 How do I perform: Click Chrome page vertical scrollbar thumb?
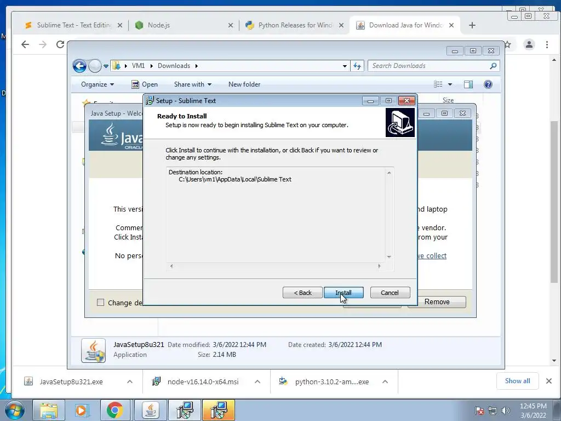[554, 202]
